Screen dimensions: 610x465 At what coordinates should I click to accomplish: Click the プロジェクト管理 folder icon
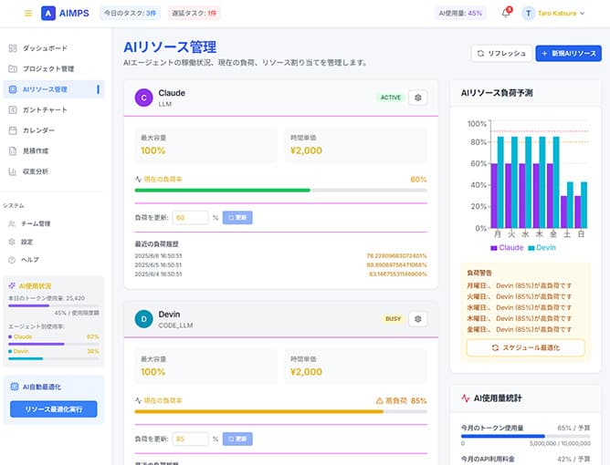[13, 68]
